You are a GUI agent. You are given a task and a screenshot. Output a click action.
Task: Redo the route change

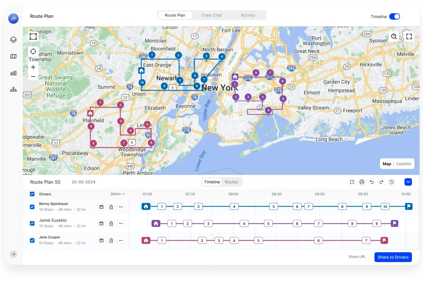click(x=381, y=182)
